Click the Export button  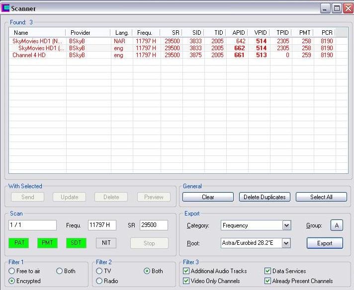pos(324,243)
